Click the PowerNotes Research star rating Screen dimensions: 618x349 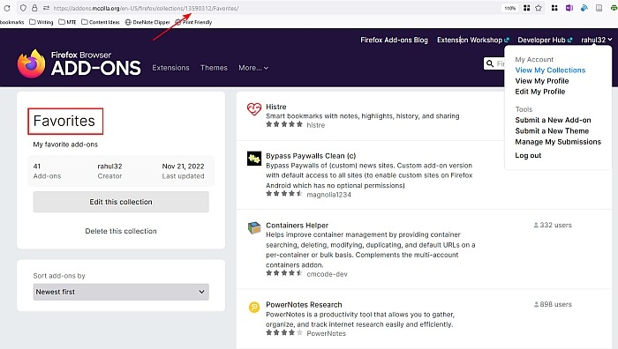point(284,332)
